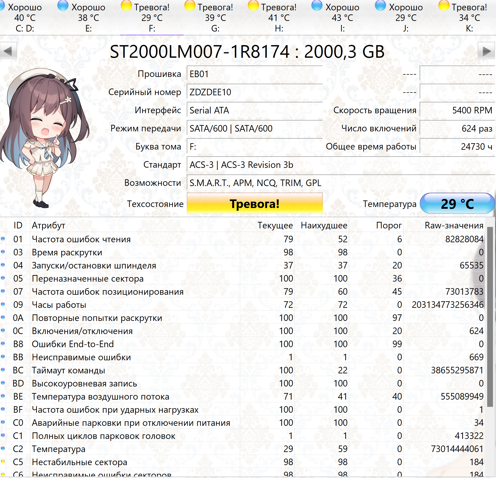496x478 pixels.
Task: Select the F: drive tab at 29 °C
Action: (152, 17)
